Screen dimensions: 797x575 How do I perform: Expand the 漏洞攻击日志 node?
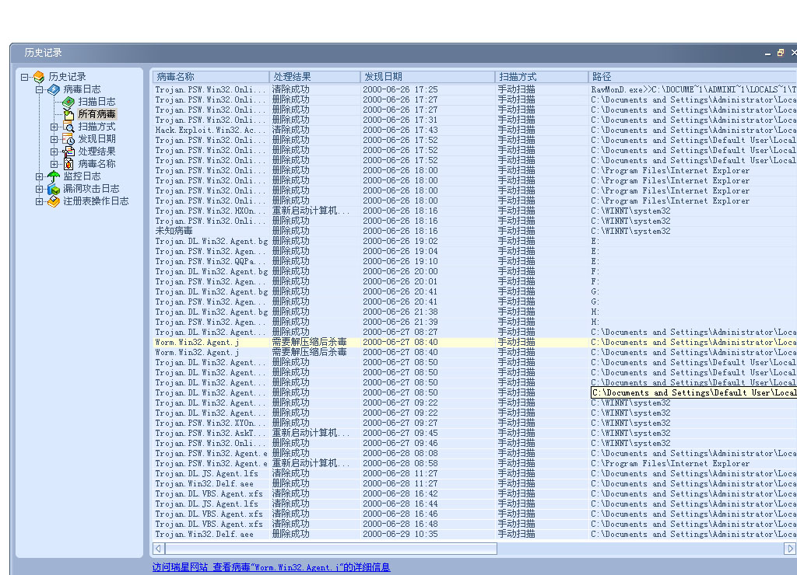(39, 189)
